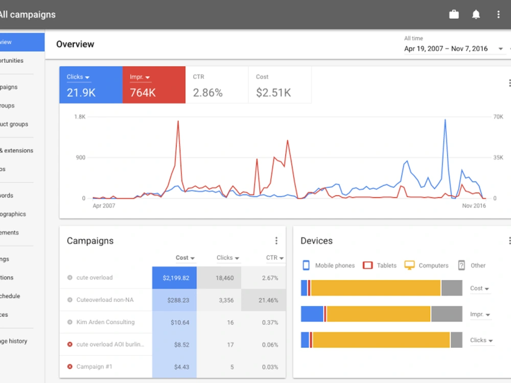Screen dimensions: 511x383
Task: Click the gray Other segment in Clicks bar
Action: (x=456, y=340)
